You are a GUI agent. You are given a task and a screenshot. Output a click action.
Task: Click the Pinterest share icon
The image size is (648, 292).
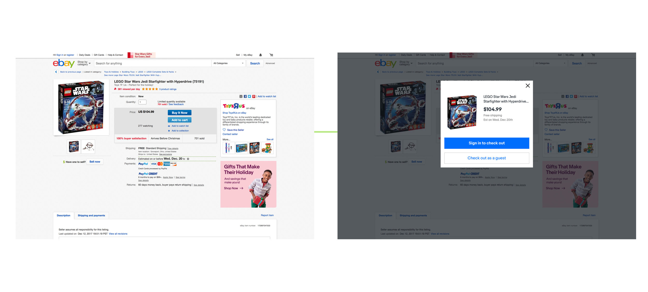point(253,96)
